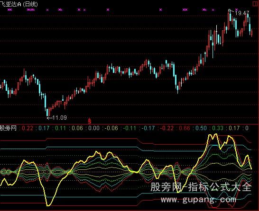The height and width of the screenshot is (211, 259).
Task: Click the 11.09 low price label
Action: tap(59, 118)
